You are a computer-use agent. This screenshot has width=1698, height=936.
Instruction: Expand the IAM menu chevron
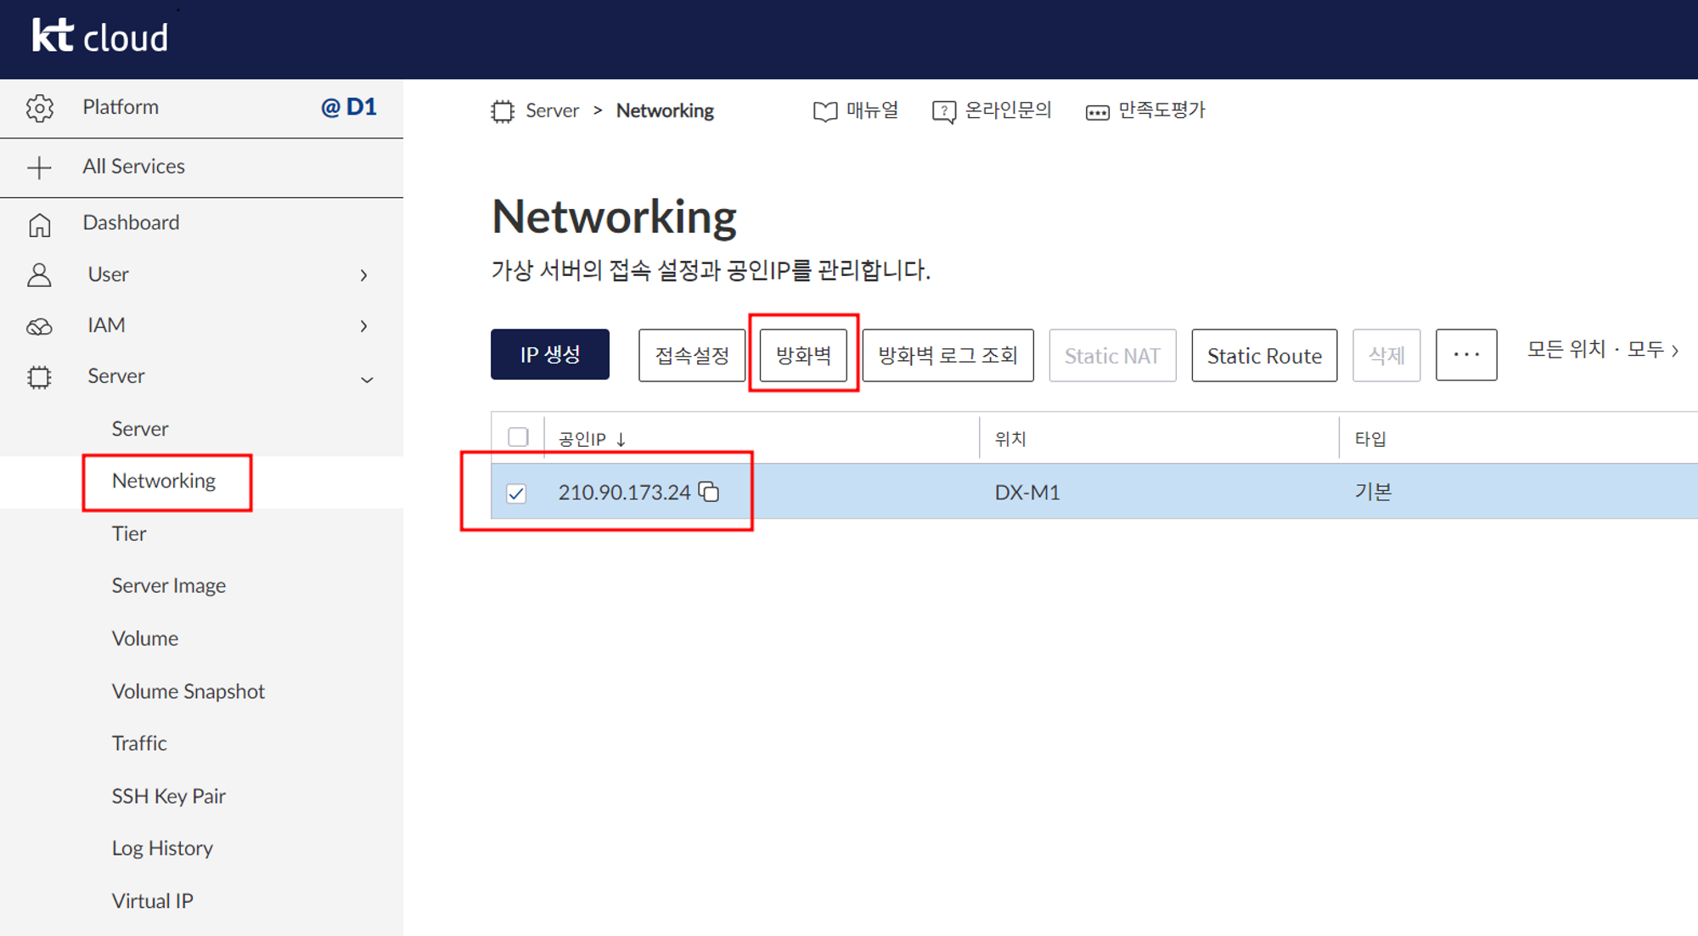(x=363, y=326)
